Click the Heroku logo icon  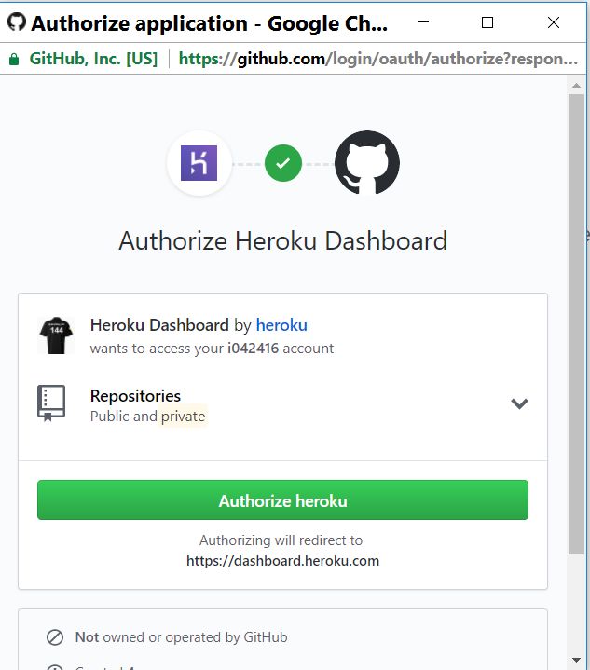coord(199,163)
